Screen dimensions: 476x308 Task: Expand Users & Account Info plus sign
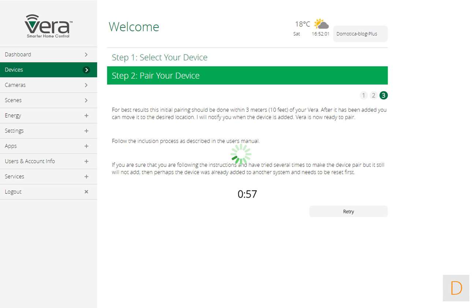click(86, 162)
